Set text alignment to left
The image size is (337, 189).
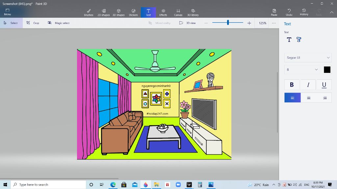pyautogui.click(x=292, y=98)
